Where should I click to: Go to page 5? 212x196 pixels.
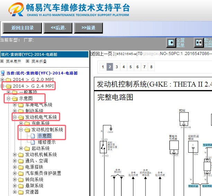[x=131, y=67]
